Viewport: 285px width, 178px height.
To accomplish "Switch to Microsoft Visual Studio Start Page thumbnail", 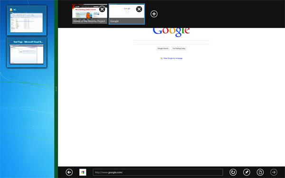I will [x=27, y=53].
